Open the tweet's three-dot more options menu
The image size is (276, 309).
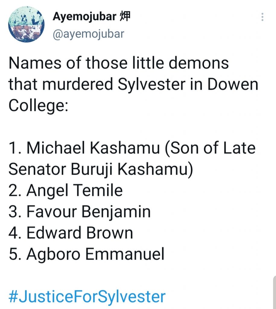click(x=262, y=17)
